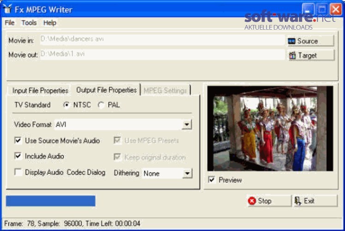Click the film icon on Source button

[x=291, y=41]
